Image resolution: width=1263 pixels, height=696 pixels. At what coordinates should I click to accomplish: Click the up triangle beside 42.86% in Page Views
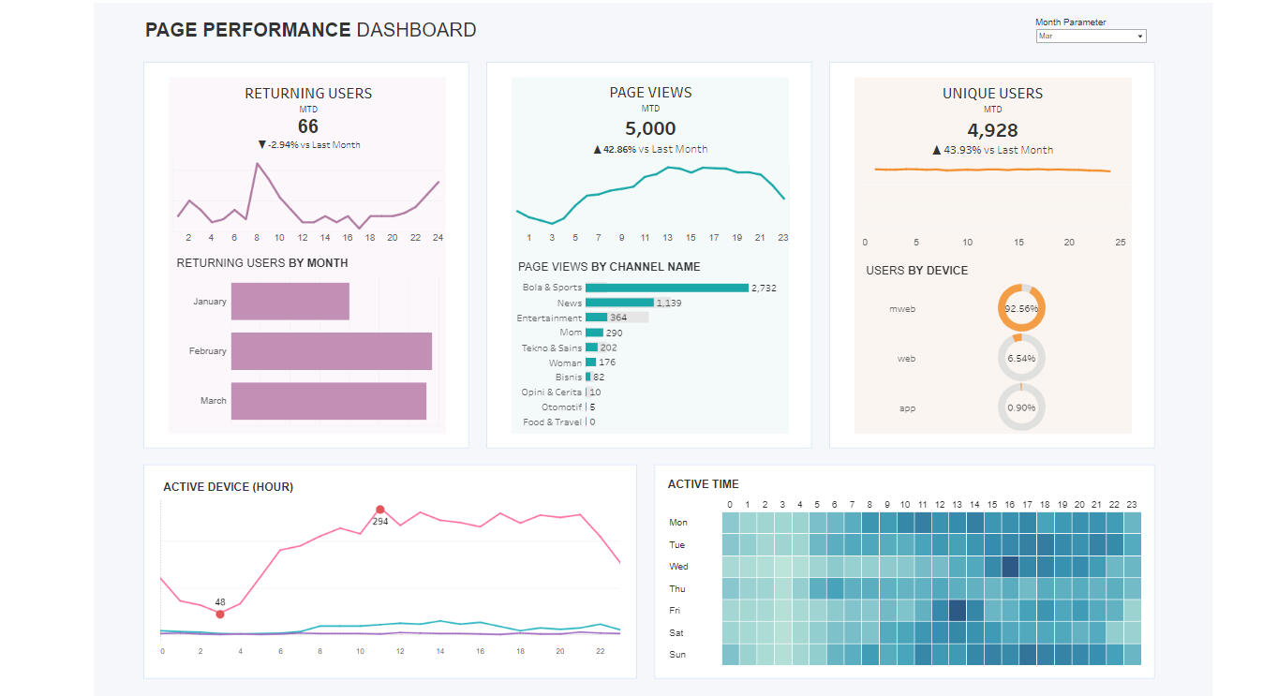598,150
